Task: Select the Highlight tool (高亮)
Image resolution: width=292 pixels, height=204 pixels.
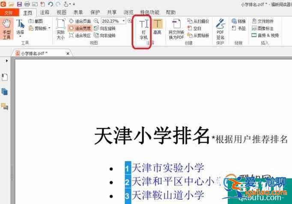Action: tap(158, 27)
